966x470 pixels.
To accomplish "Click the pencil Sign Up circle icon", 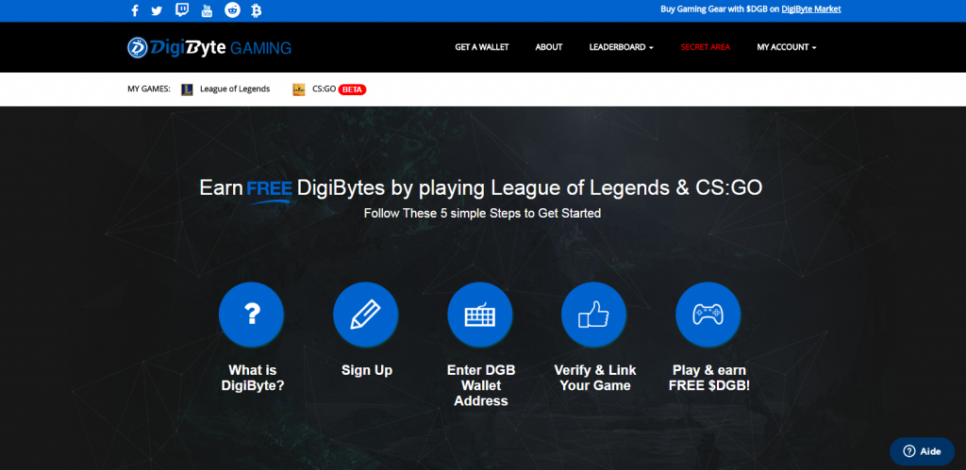I will tap(366, 315).
